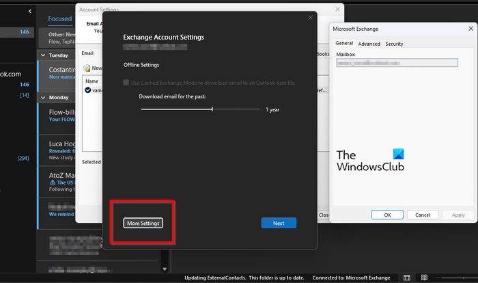Click Apply in the Microsoft Exchange dialog
The height and width of the screenshot is (283, 478).
point(458,215)
